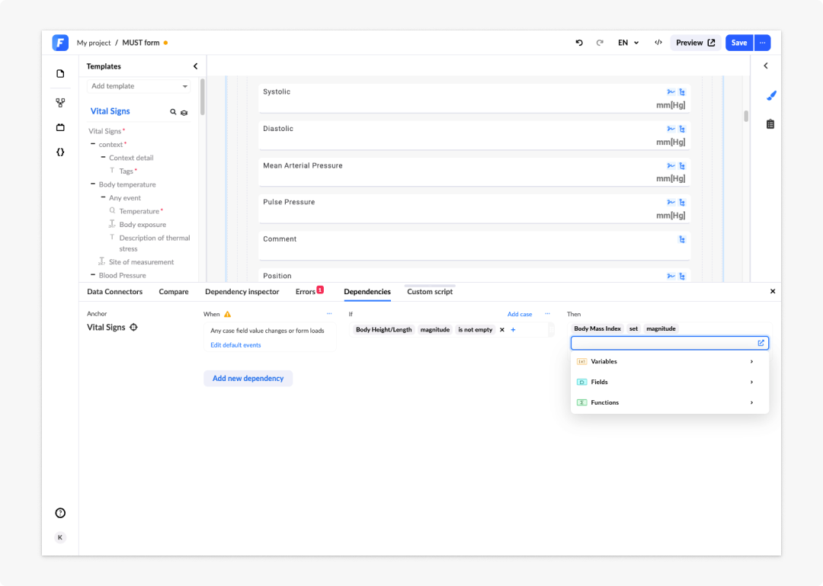Click the curly braces icon in left sidebar
Image resolution: width=823 pixels, height=586 pixels.
[x=60, y=152]
